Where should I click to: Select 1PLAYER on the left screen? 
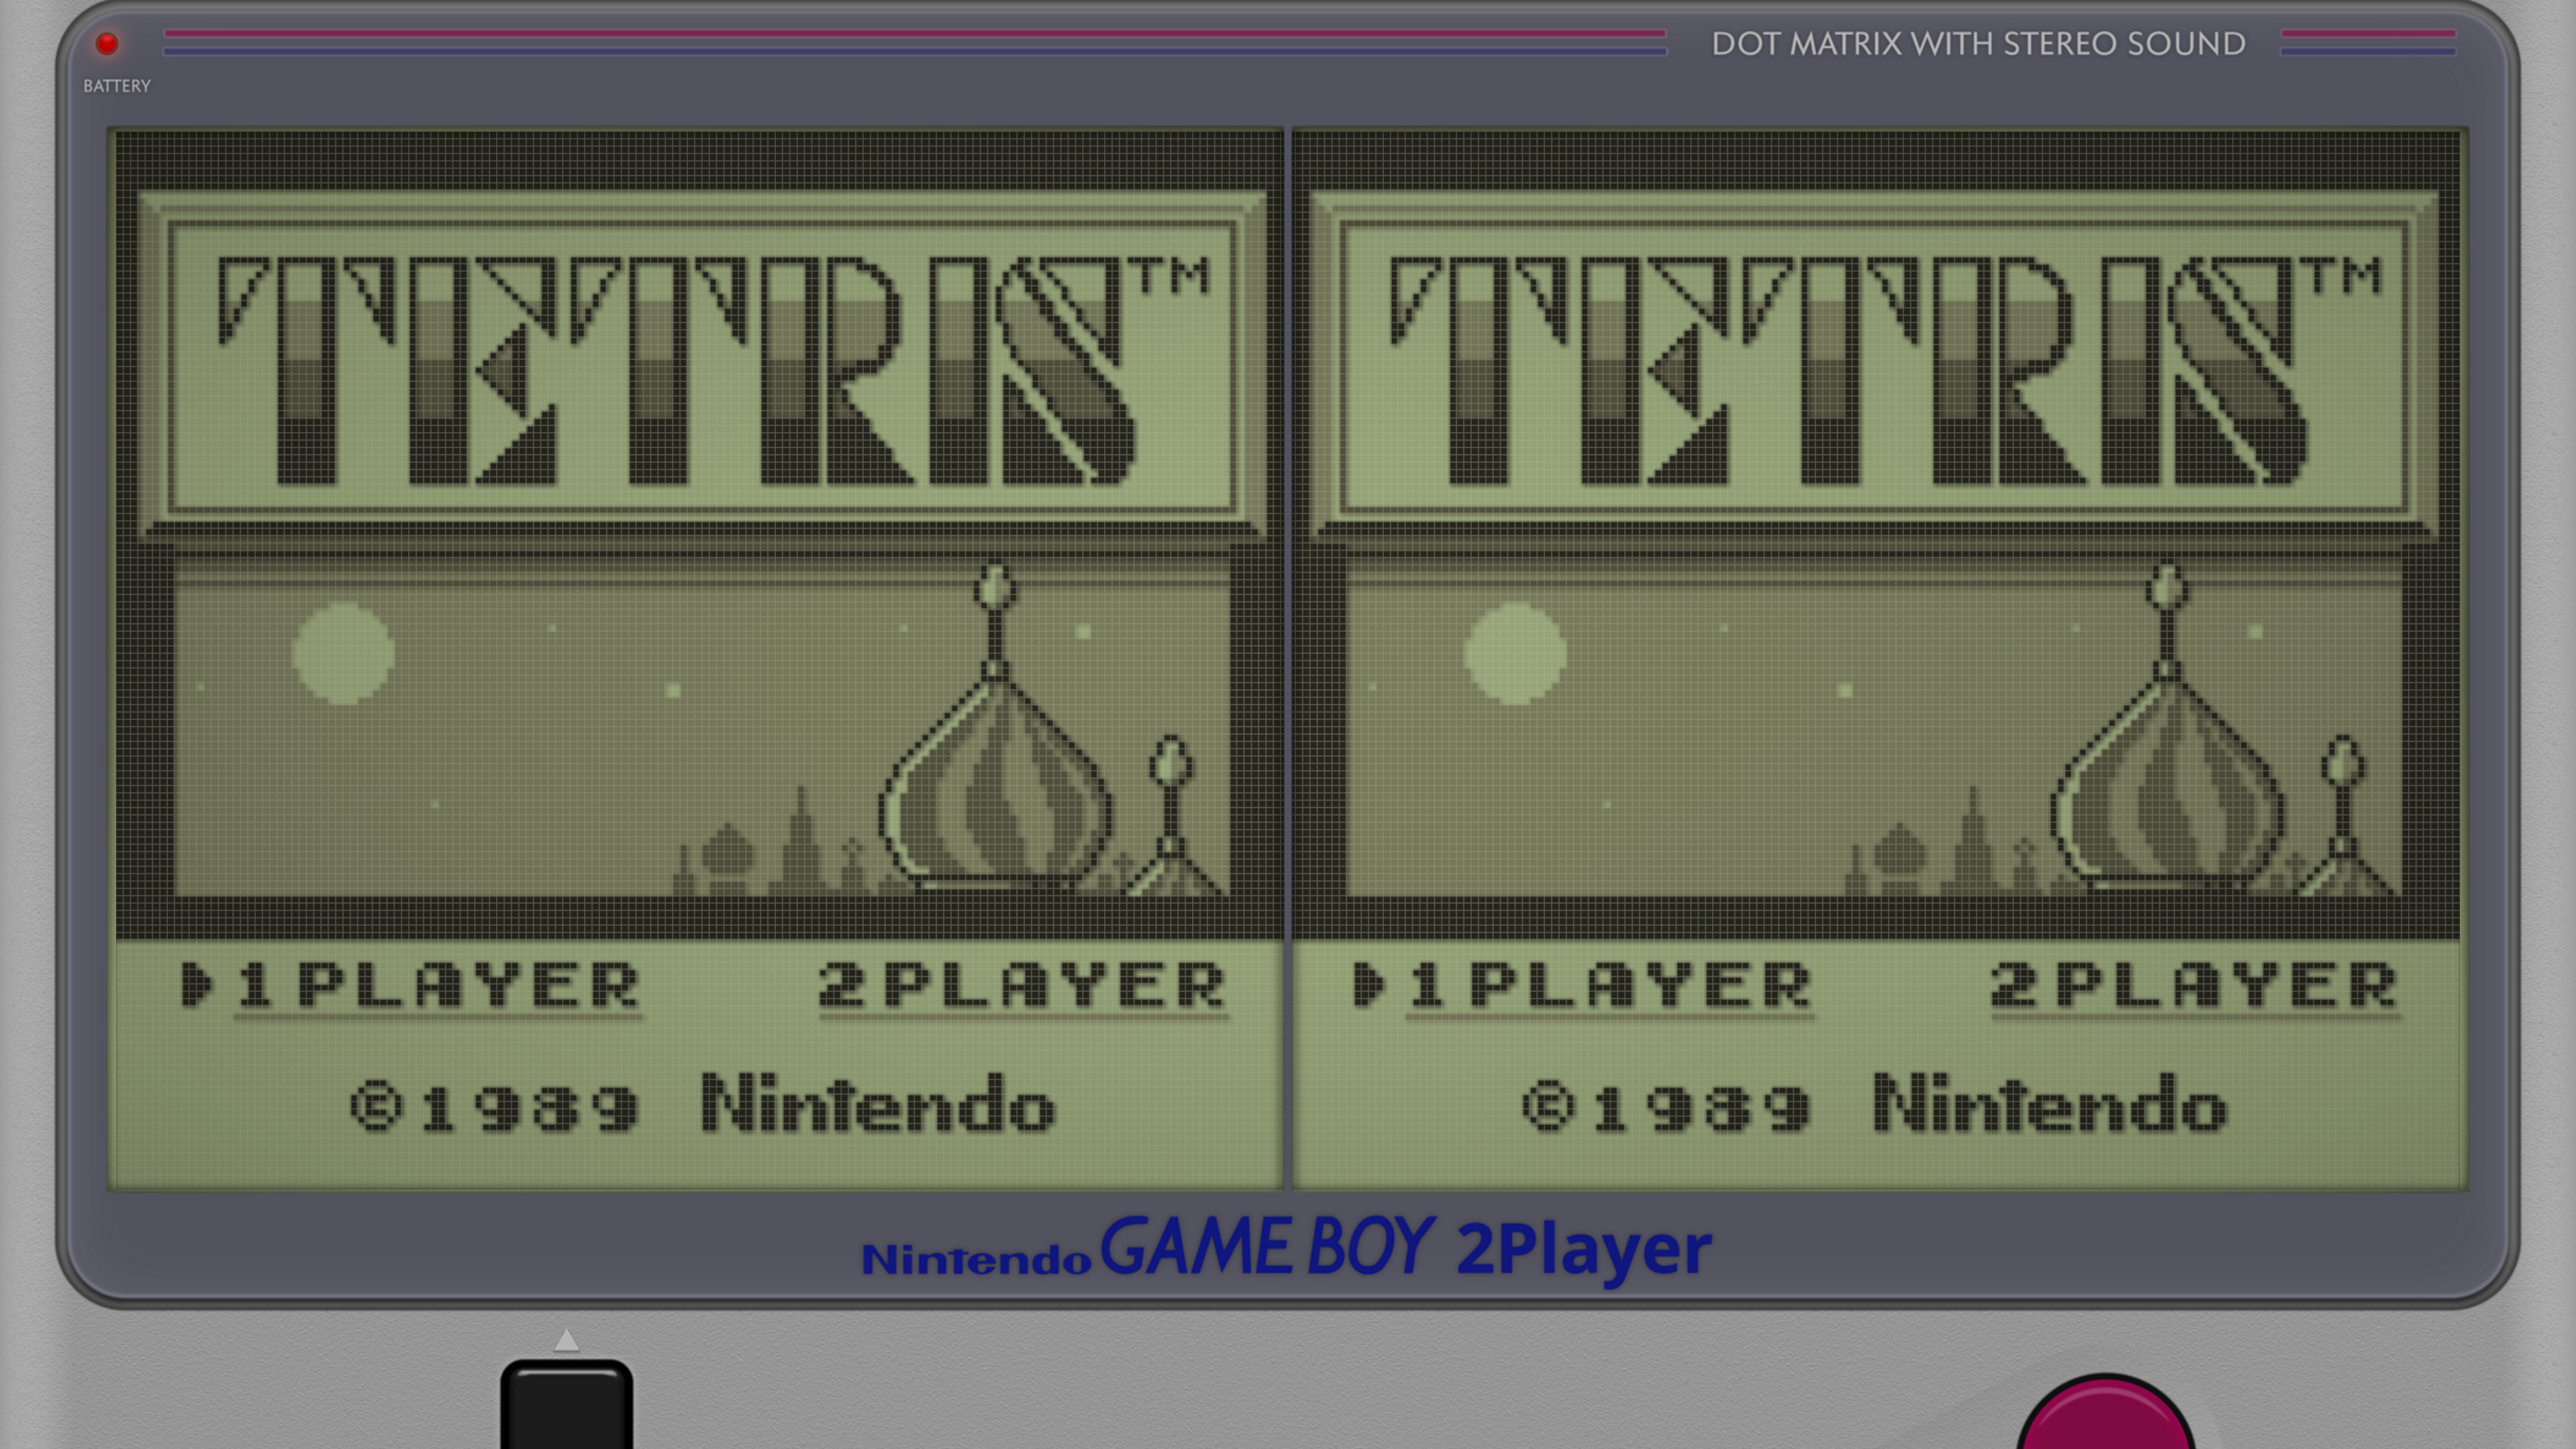(438, 984)
